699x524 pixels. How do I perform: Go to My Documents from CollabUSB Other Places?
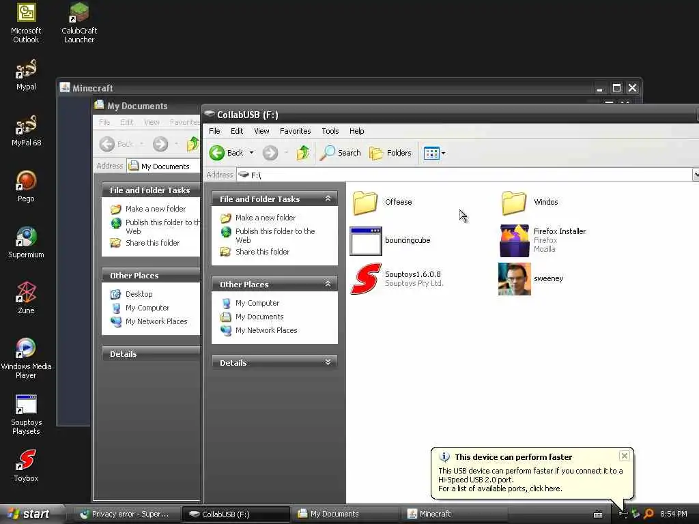pos(259,317)
